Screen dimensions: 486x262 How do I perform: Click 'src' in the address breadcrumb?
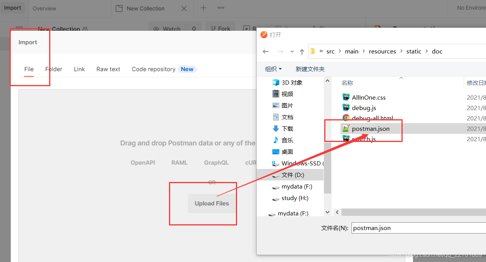pyautogui.click(x=330, y=52)
